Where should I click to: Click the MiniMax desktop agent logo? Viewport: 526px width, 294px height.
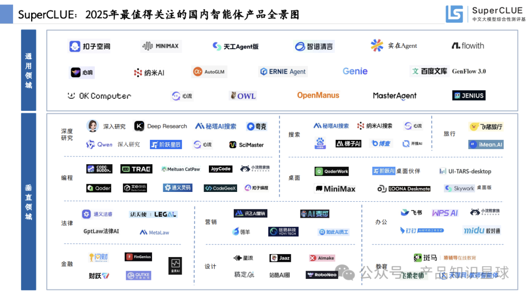[x=336, y=188]
